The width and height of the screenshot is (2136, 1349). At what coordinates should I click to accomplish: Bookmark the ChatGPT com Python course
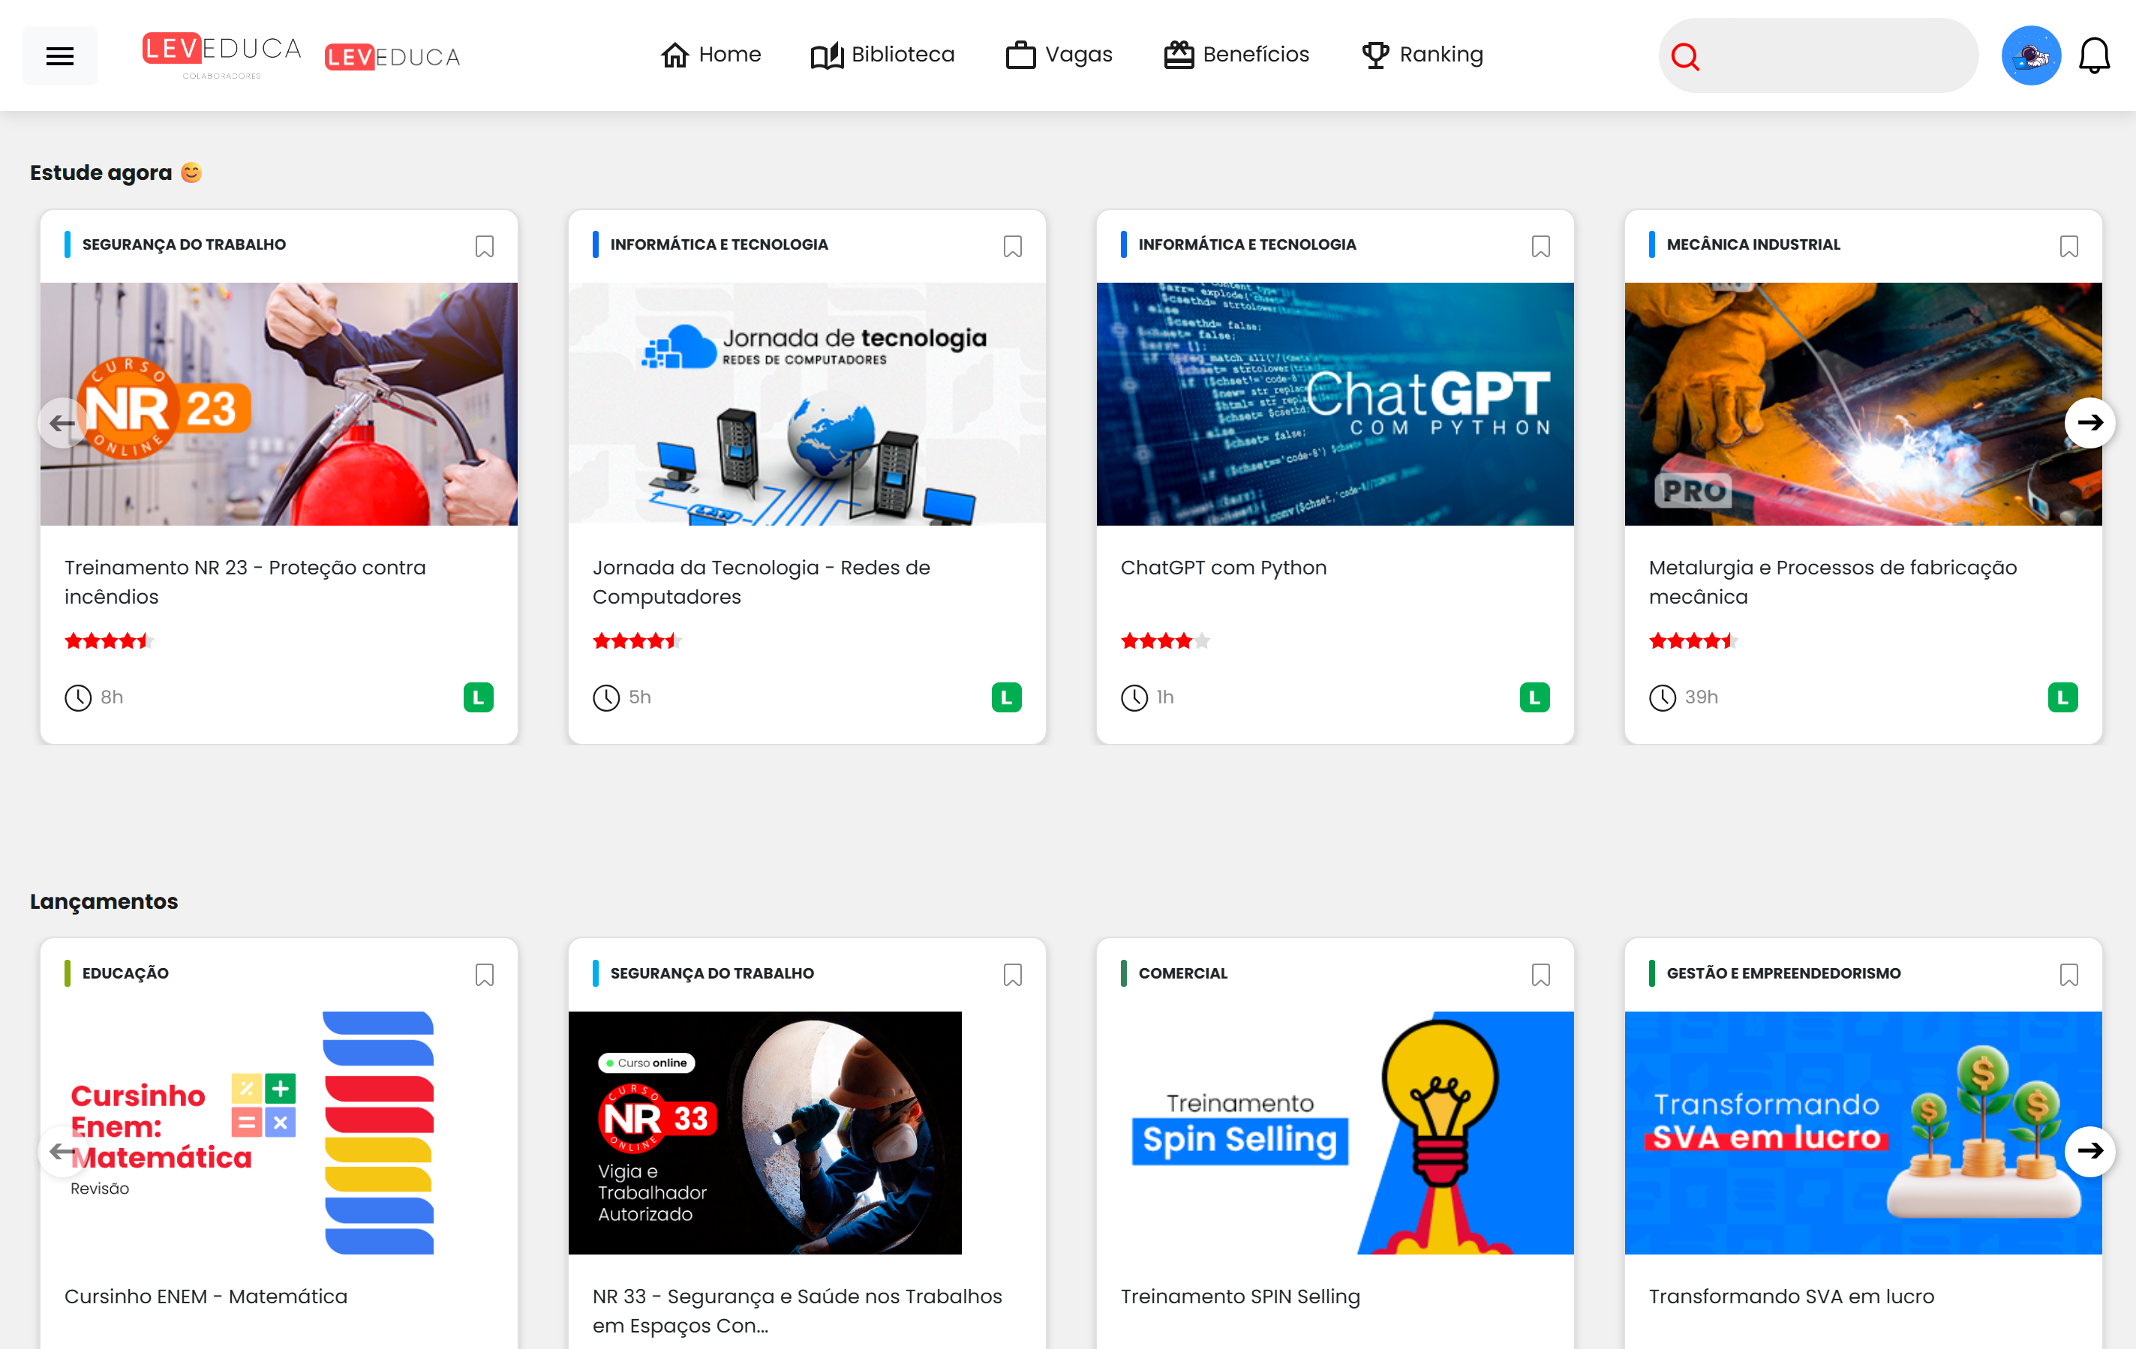coord(1541,245)
